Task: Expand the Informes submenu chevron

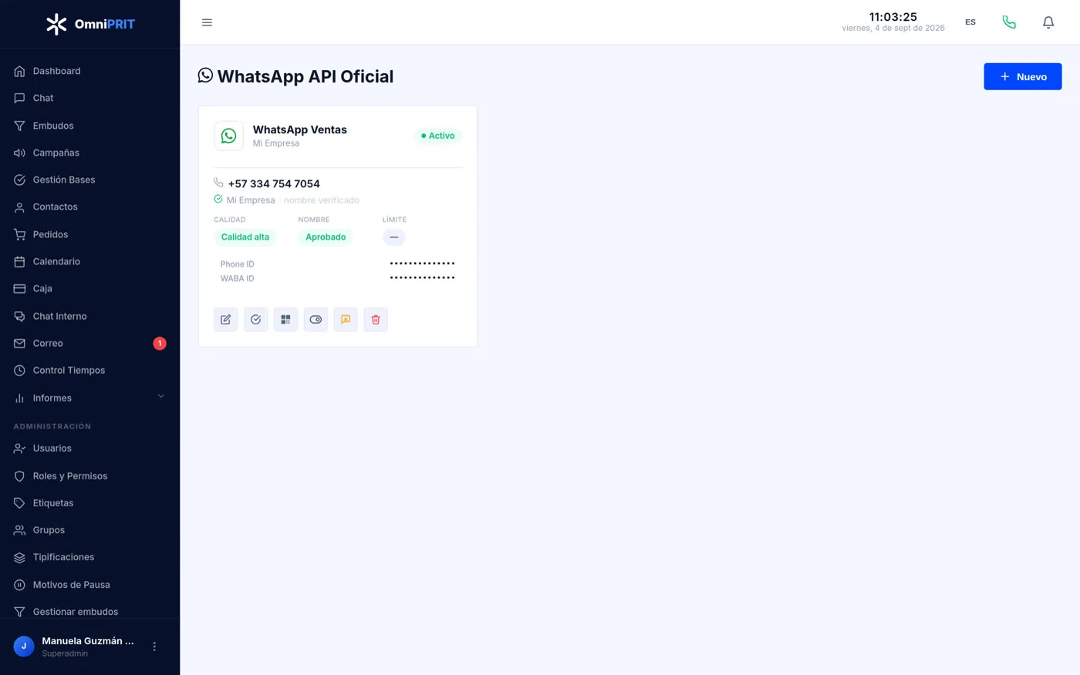Action: 161,397
